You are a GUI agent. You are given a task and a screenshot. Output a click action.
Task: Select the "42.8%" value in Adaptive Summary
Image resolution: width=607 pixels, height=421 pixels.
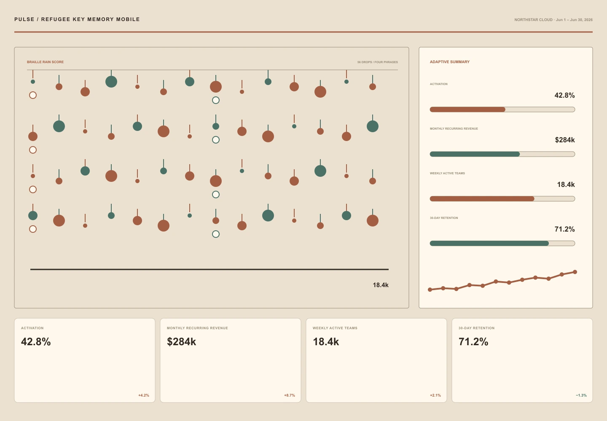point(565,96)
